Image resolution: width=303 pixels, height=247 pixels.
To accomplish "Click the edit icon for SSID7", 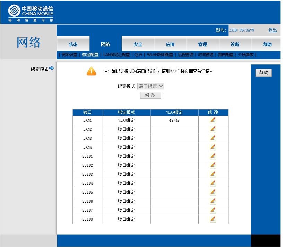I will (x=213, y=210).
